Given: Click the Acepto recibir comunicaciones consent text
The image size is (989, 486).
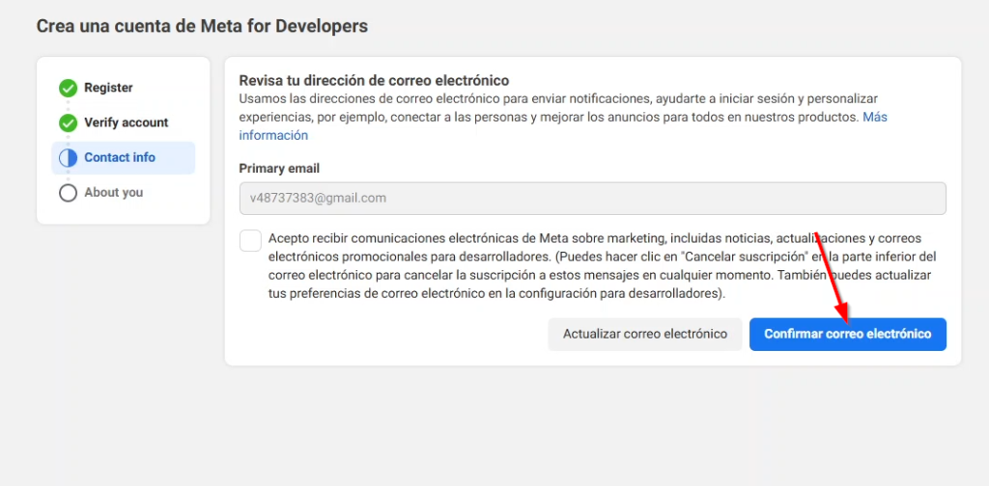Looking at the screenshot, I should pos(603,266).
